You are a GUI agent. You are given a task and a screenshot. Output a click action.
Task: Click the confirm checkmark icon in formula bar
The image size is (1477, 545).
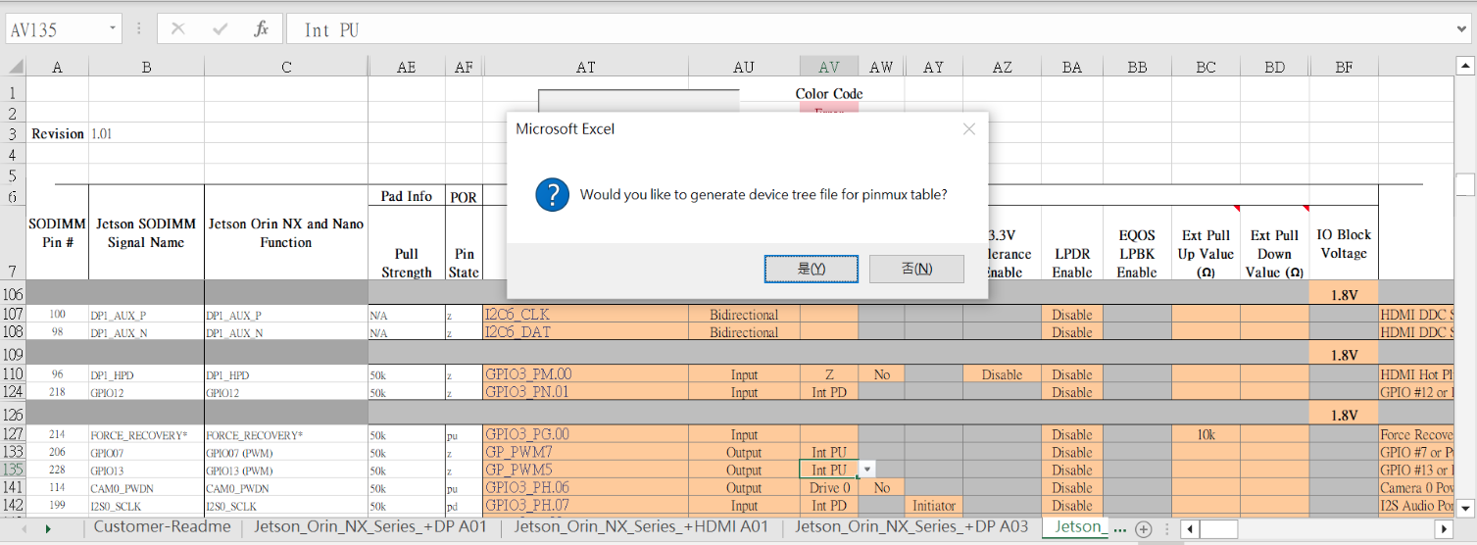[x=220, y=29]
